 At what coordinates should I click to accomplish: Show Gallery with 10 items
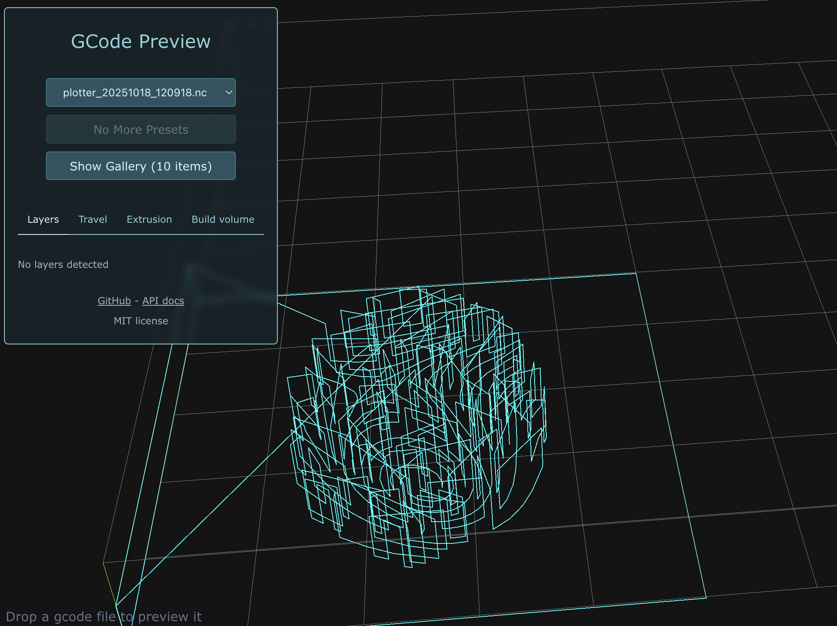click(x=140, y=166)
